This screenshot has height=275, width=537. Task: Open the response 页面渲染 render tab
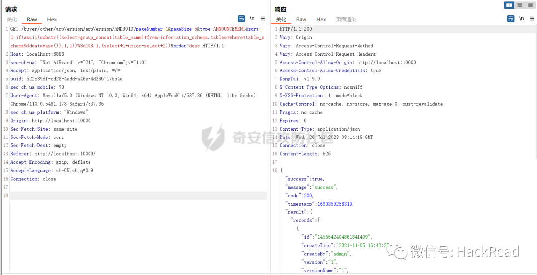coord(346,19)
